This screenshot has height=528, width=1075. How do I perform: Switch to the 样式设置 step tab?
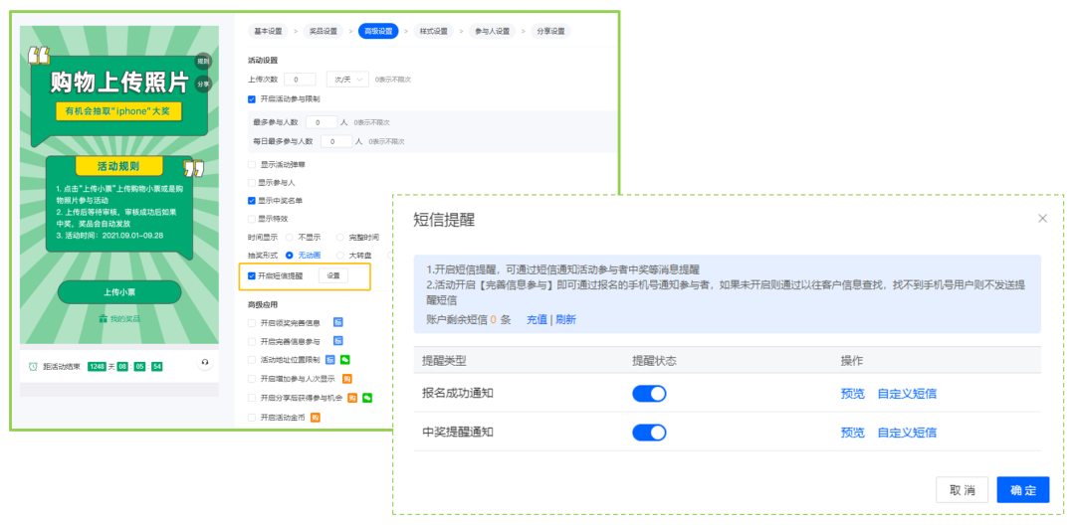coord(433,31)
